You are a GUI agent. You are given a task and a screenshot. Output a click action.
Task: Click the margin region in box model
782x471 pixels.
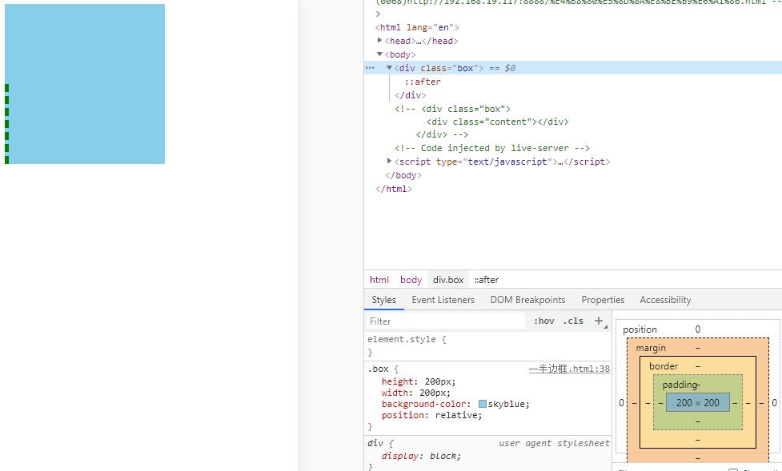point(651,347)
